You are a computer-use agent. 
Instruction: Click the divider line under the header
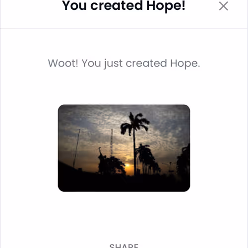(124, 29)
